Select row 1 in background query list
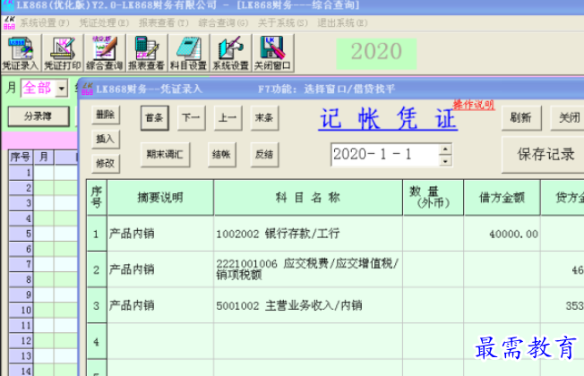Viewport: 584px width, 376px height. coord(21,173)
